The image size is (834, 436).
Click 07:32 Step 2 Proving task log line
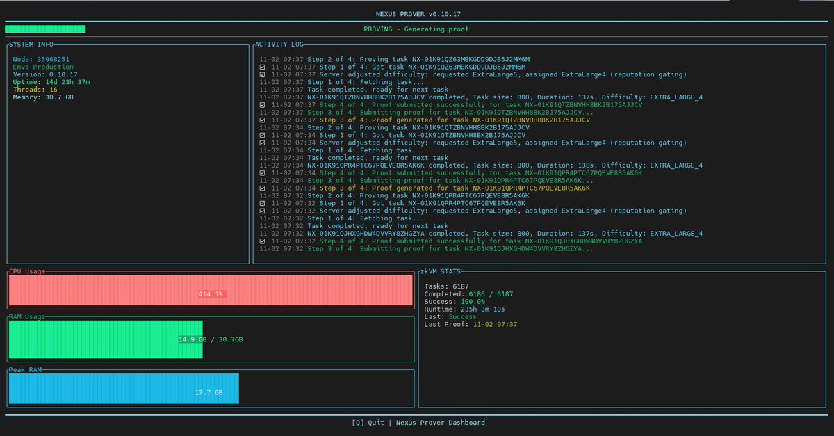(x=394, y=195)
